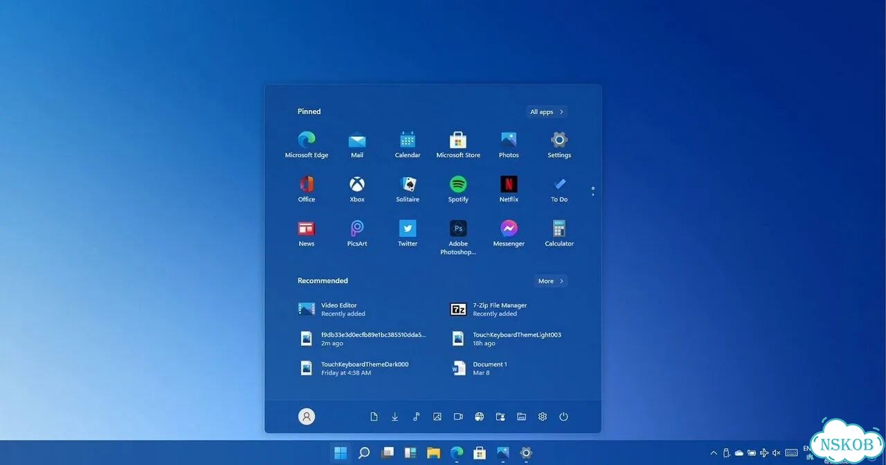Screen dimensions: 886x465
Task: Open Settings from the taskbar
Action: tap(526, 453)
